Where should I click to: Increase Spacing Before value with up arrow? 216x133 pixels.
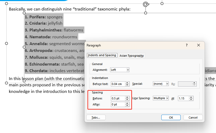(127, 97)
